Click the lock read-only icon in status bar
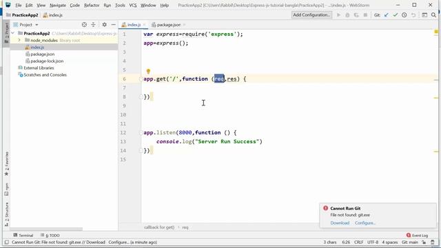Screen dimensions: 441x248 point(424,242)
